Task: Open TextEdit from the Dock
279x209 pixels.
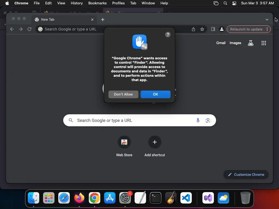Action: [x=140, y=198]
